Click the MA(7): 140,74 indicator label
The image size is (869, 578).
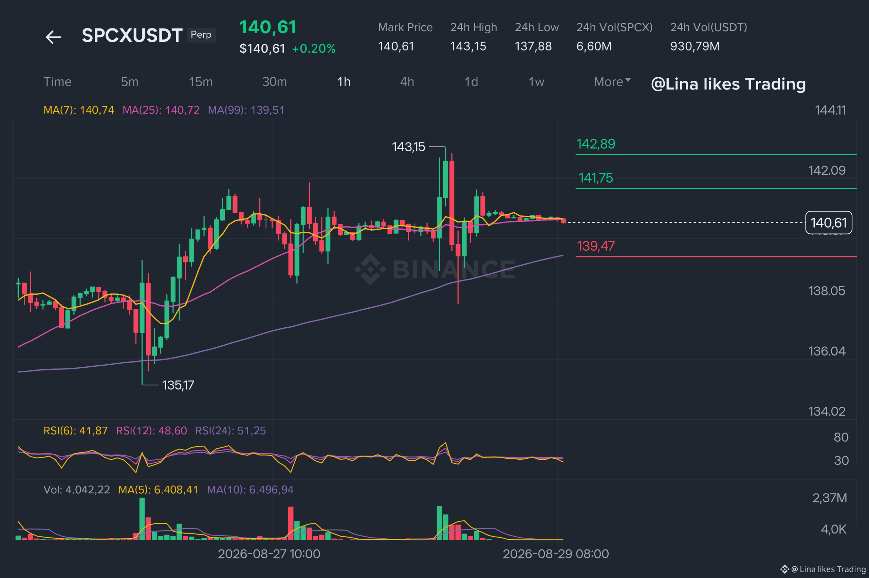(x=79, y=110)
